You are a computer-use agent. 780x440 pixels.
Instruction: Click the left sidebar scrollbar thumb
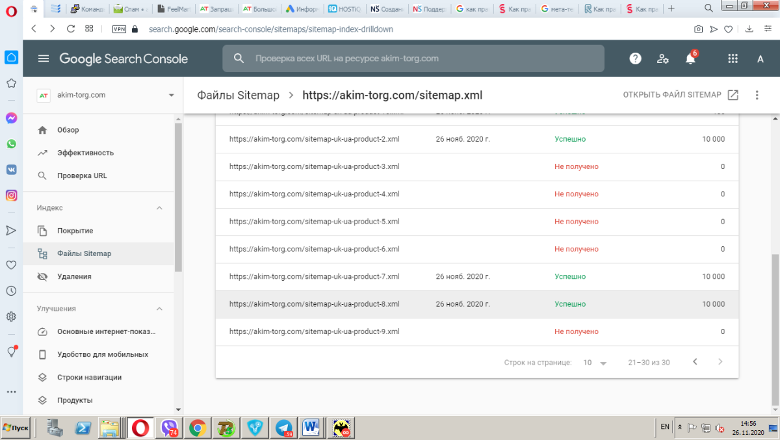[179, 196]
